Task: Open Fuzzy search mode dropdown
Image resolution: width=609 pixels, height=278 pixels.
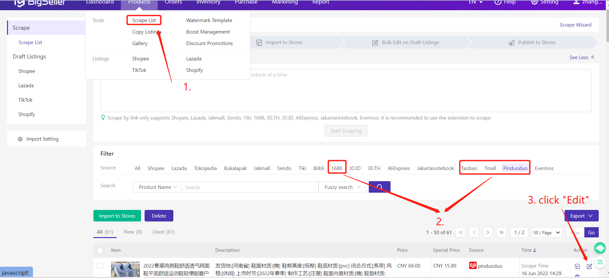Action: pyautogui.click(x=342, y=187)
